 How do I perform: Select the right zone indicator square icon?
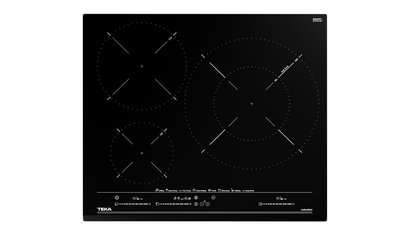(x=260, y=204)
